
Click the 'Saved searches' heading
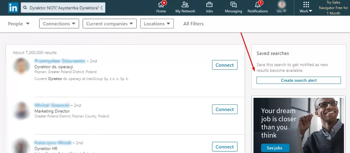[x=272, y=53]
